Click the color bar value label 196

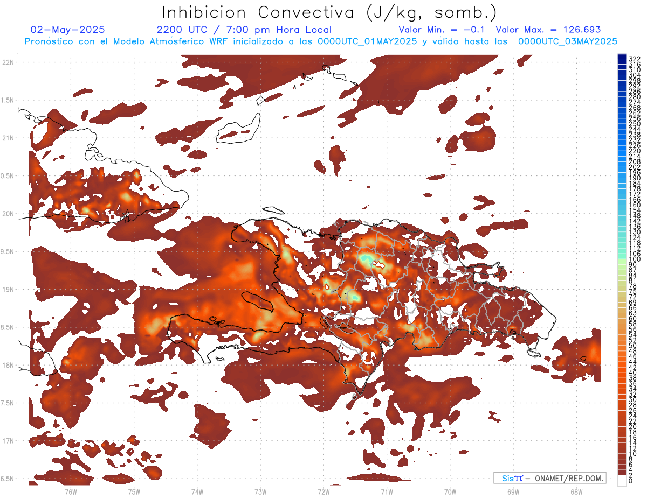635,173
